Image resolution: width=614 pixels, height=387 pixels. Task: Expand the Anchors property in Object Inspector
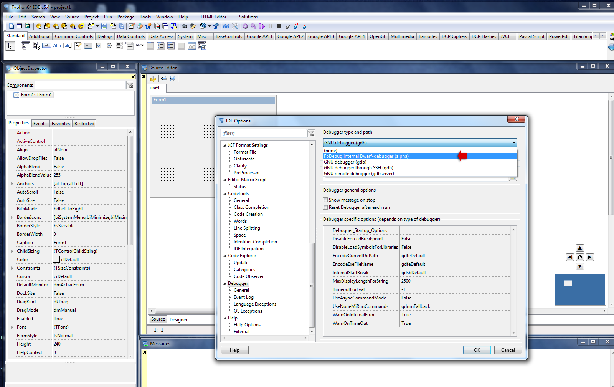[x=12, y=184]
